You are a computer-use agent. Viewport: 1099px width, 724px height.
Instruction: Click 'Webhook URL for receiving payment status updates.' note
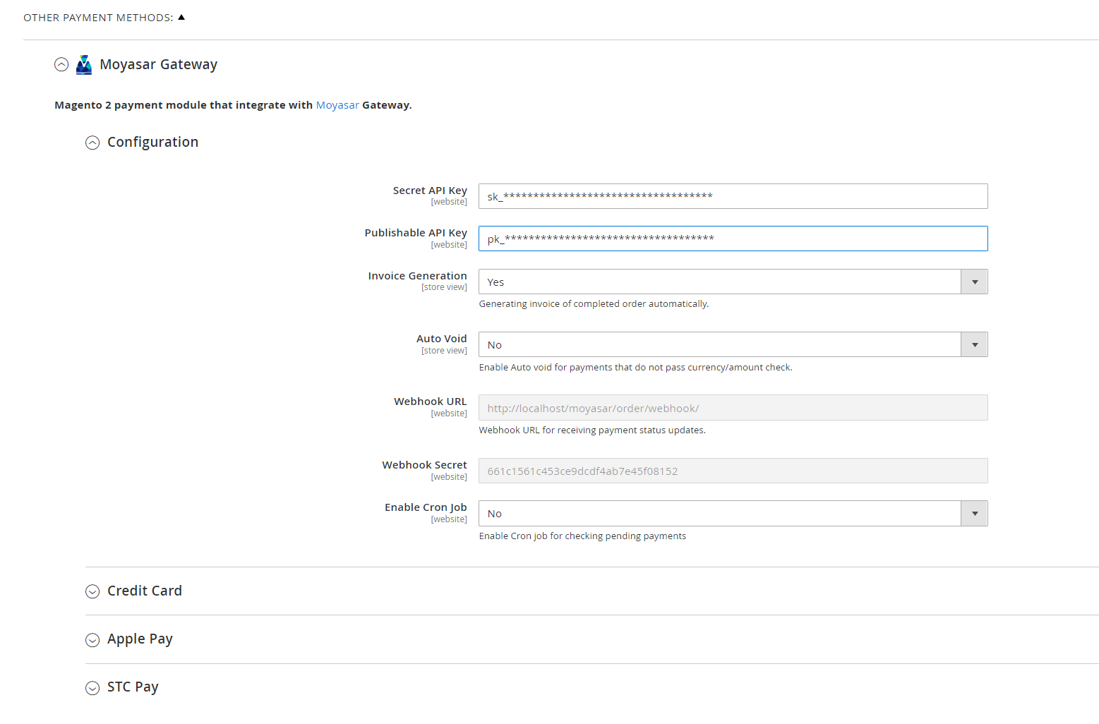(x=592, y=430)
